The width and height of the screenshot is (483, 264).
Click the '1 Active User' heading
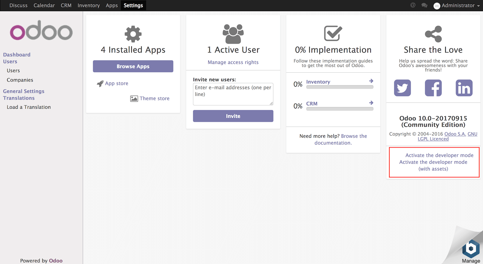coord(233,50)
